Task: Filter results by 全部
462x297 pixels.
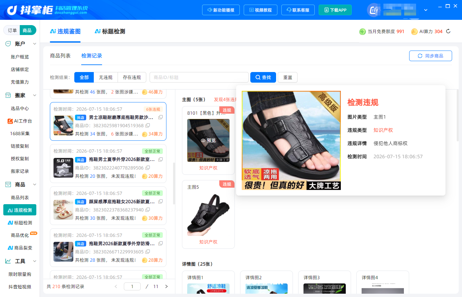Action: (x=84, y=77)
